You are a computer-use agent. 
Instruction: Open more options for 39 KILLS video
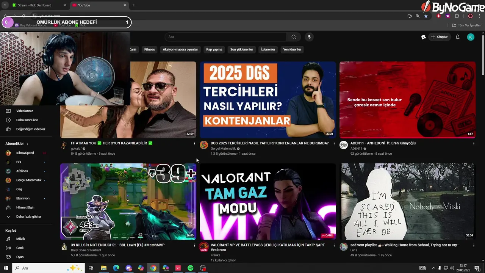coord(194,245)
